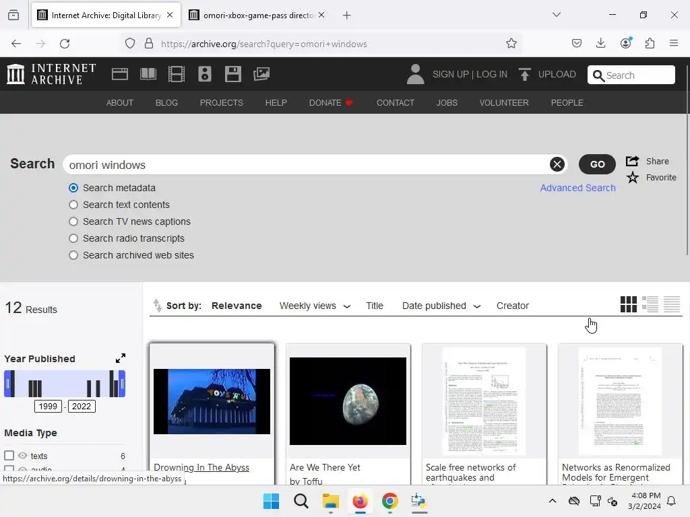Edit the 1999 start year field

(x=48, y=406)
